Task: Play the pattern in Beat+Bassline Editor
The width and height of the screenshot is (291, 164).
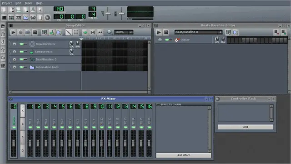Action: tap(159, 32)
